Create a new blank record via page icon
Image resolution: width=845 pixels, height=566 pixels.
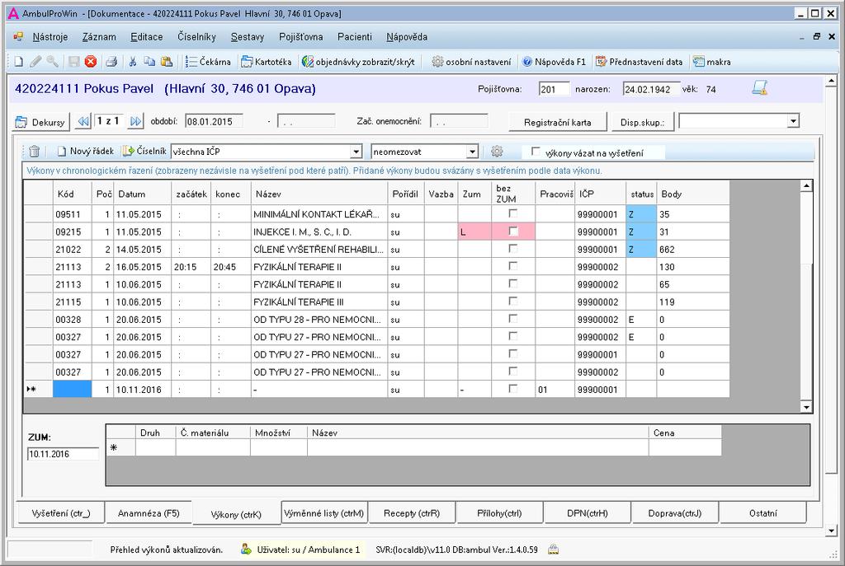coord(19,62)
